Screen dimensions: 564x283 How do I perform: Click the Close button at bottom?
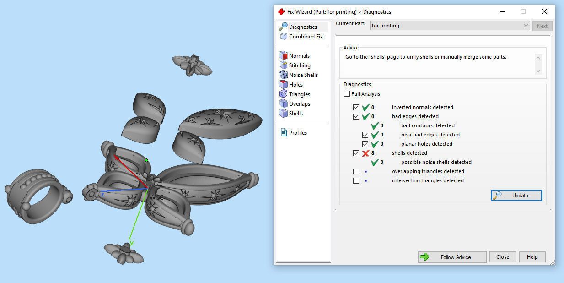tap(503, 257)
